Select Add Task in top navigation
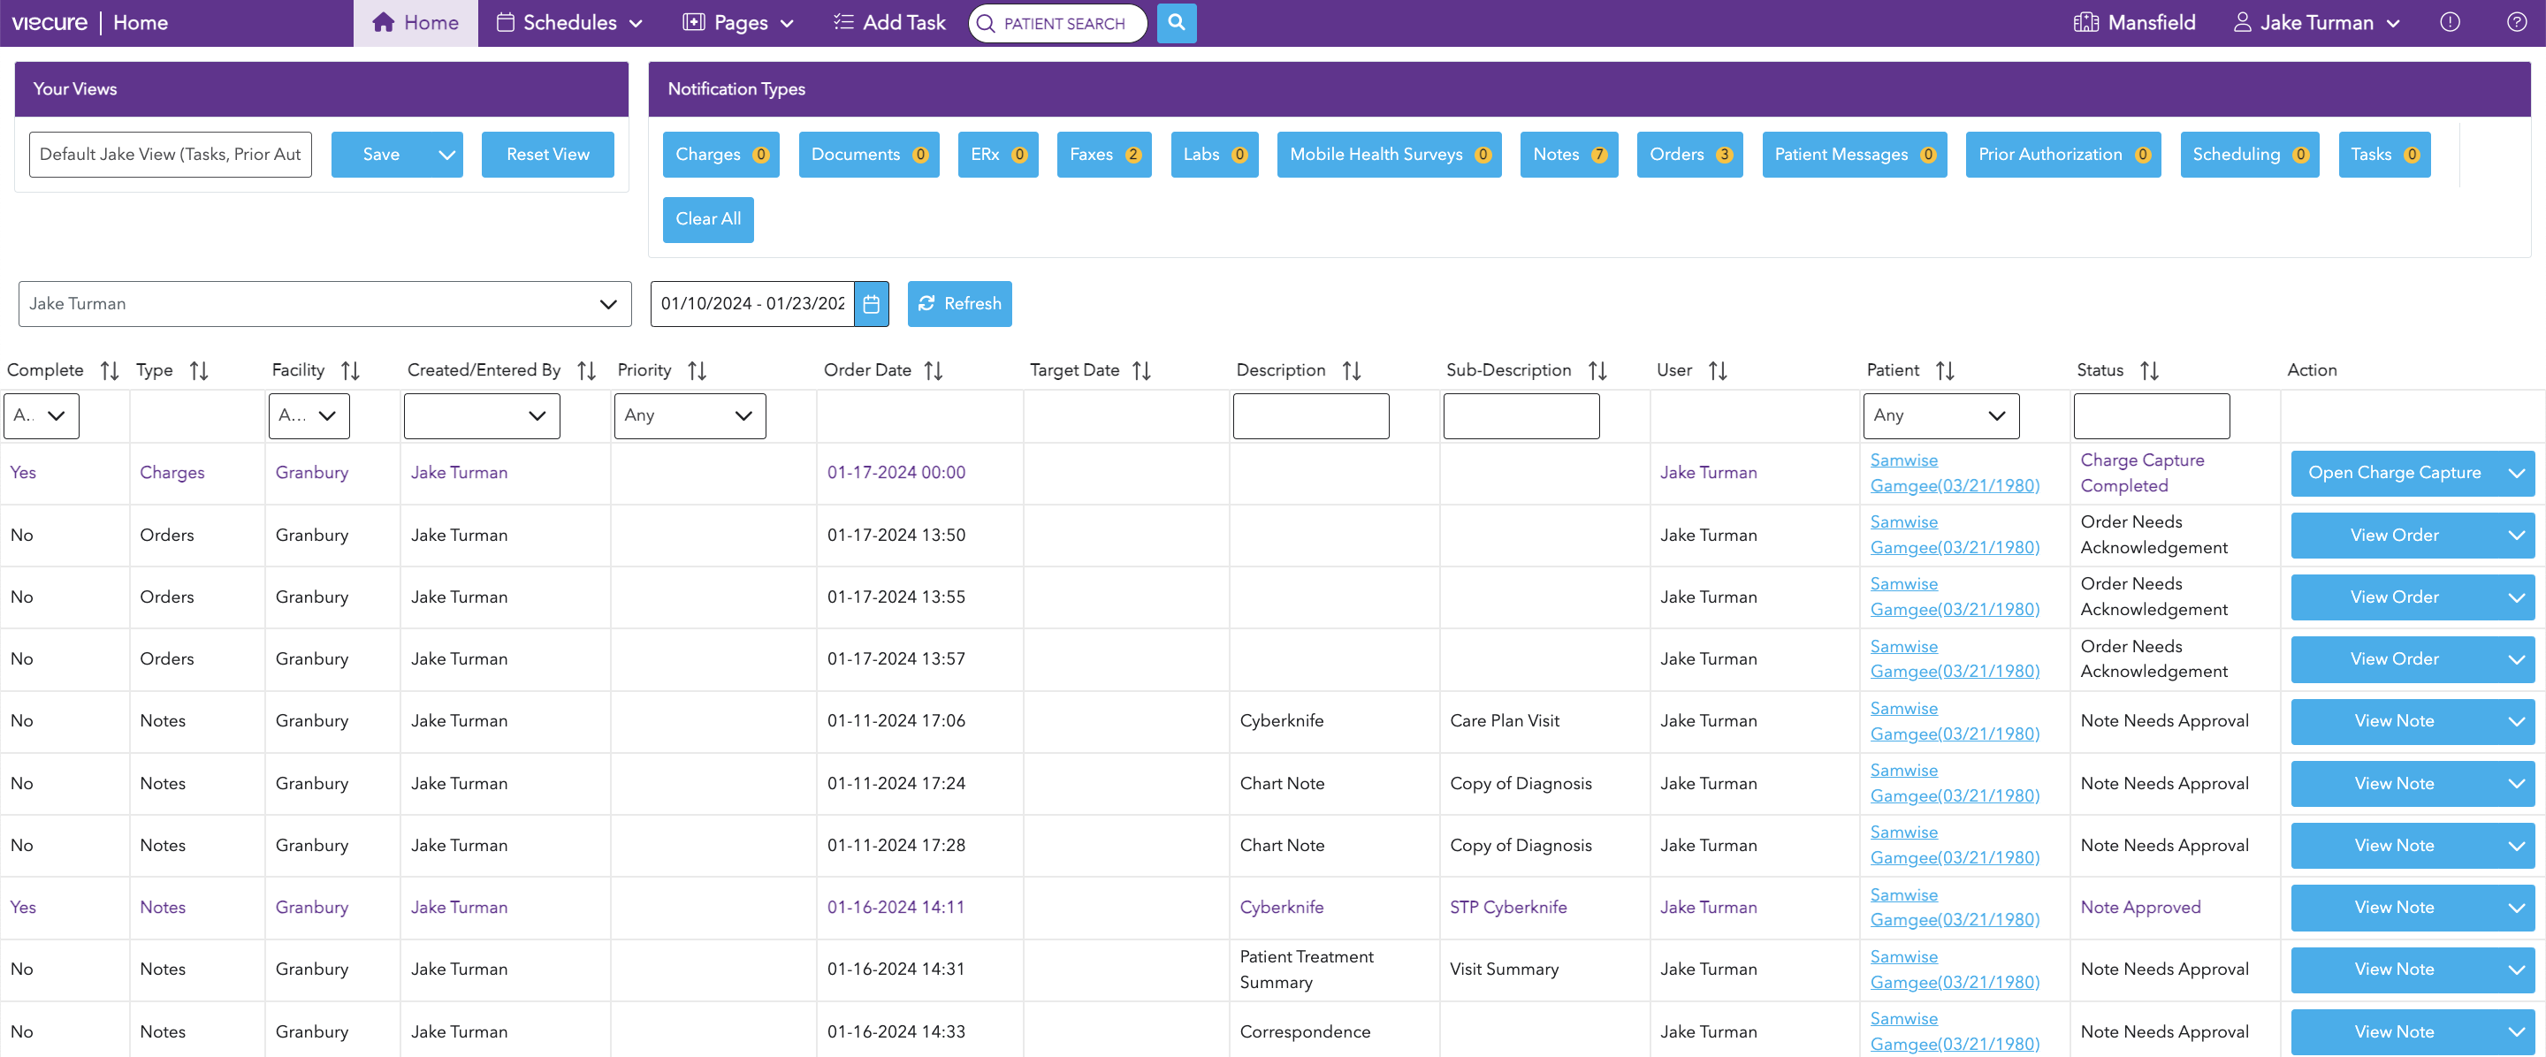Screen dimensions: 2546x1057 (x=888, y=23)
